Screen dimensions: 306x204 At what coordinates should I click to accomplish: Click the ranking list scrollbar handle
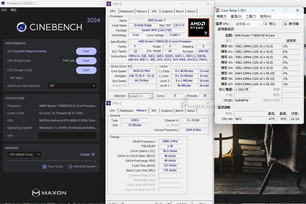(x=95, y=162)
